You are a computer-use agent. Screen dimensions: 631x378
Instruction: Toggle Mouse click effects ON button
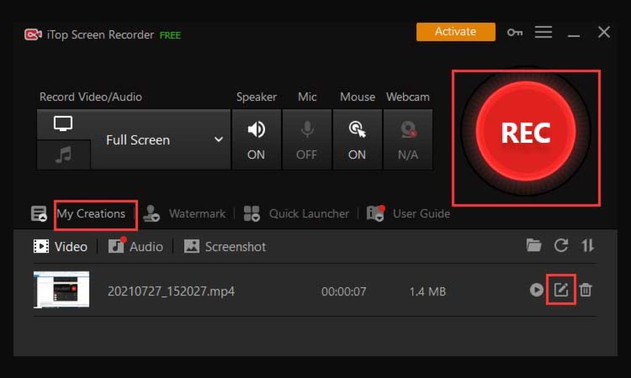point(357,140)
